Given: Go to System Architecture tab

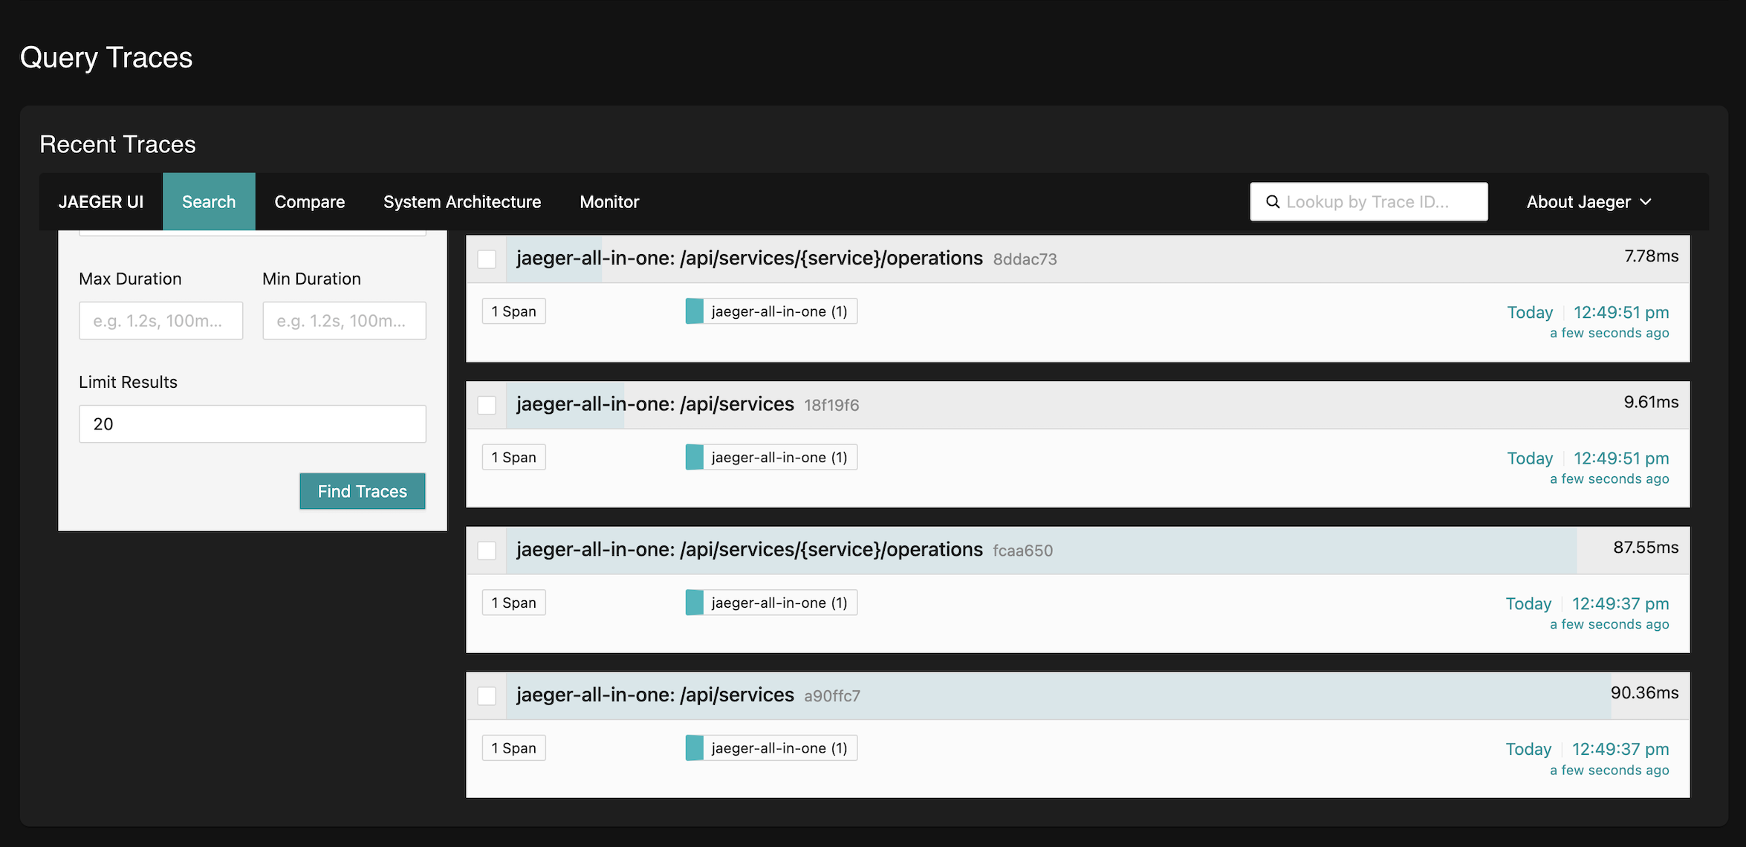Looking at the screenshot, I should point(462,202).
